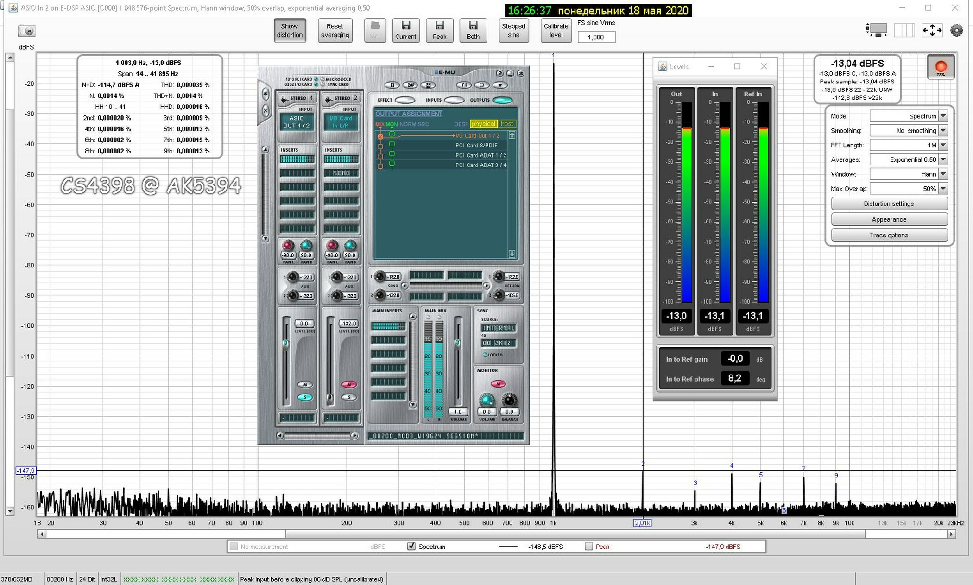Image resolution: width=973 pixels, height=585 pixels.
Task: Click the E-MU triangle toolbar button
Action: (x=500, y=85)
